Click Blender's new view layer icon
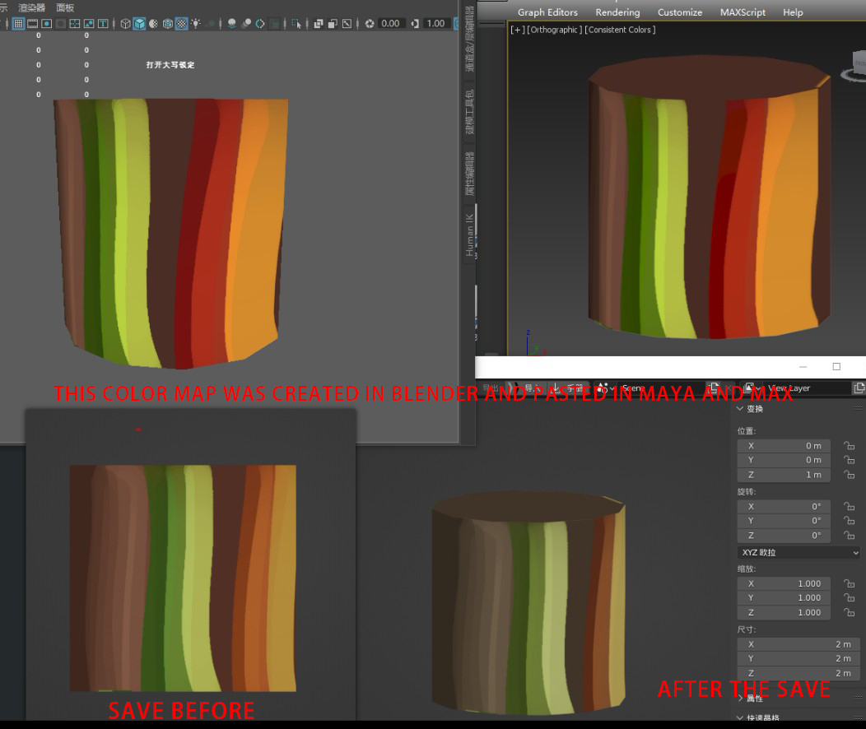 point(859,388)
